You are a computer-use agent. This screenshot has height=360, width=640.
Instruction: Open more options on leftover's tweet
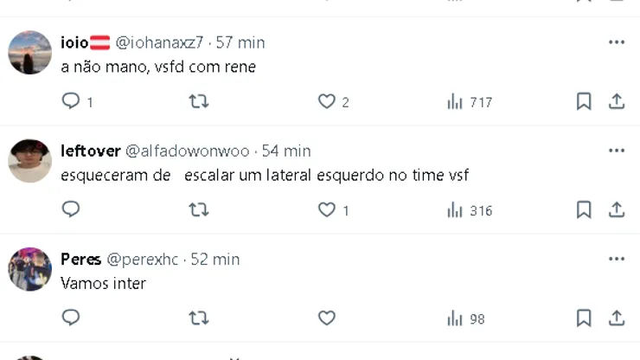click(x=617, y=151)
